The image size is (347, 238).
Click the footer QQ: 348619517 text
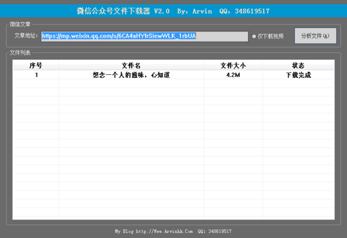(215, 231)
